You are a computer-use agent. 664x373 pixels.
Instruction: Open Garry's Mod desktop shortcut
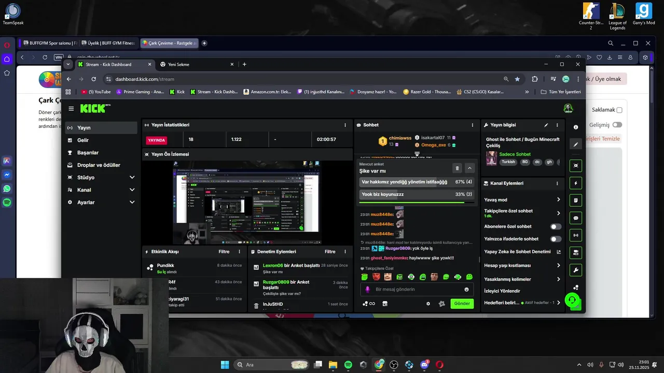[x=644, y=15]
